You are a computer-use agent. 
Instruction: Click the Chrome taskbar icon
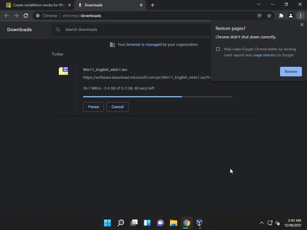[186, 223]
